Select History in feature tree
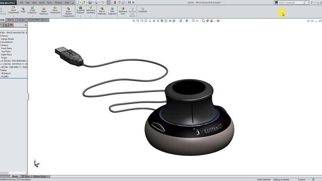 5,36
